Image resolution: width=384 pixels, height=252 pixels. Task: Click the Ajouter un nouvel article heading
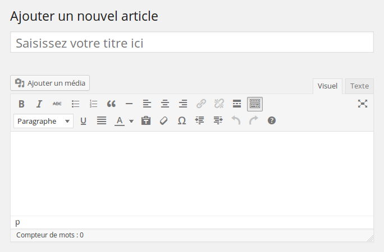click(x=84, y=16)
